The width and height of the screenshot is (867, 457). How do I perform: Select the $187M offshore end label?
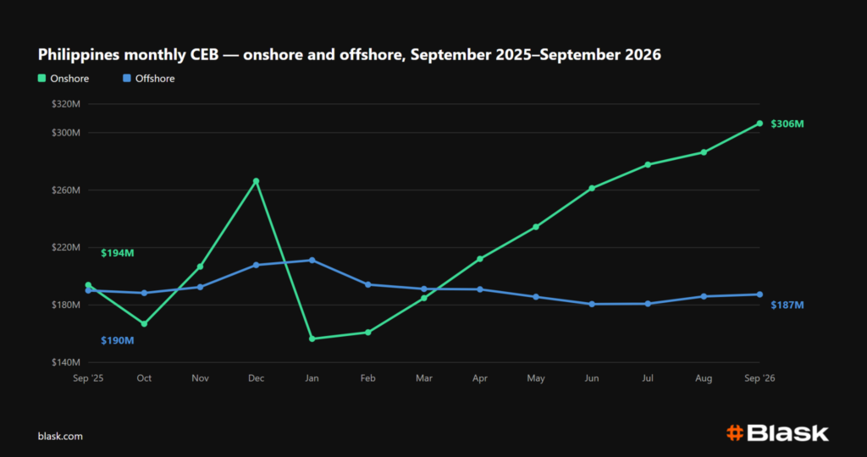787,305
